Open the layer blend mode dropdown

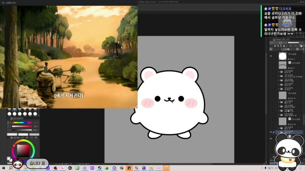coord(282,42)
